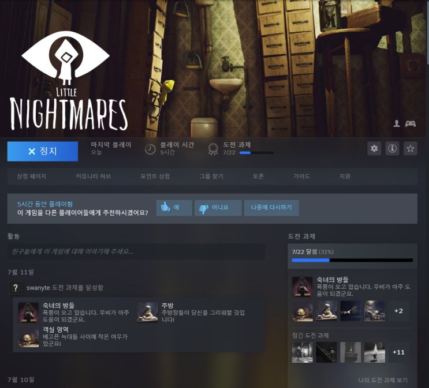Image resolution: width=429 pixels, height=388 pixels.
Task: Click the 잠긴 도전 과제 label
Action: click(x=310, y=336)
